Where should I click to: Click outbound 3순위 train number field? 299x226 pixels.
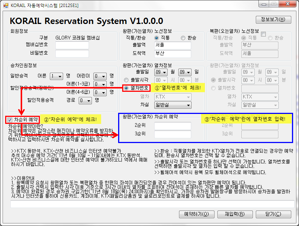(173, 134)
